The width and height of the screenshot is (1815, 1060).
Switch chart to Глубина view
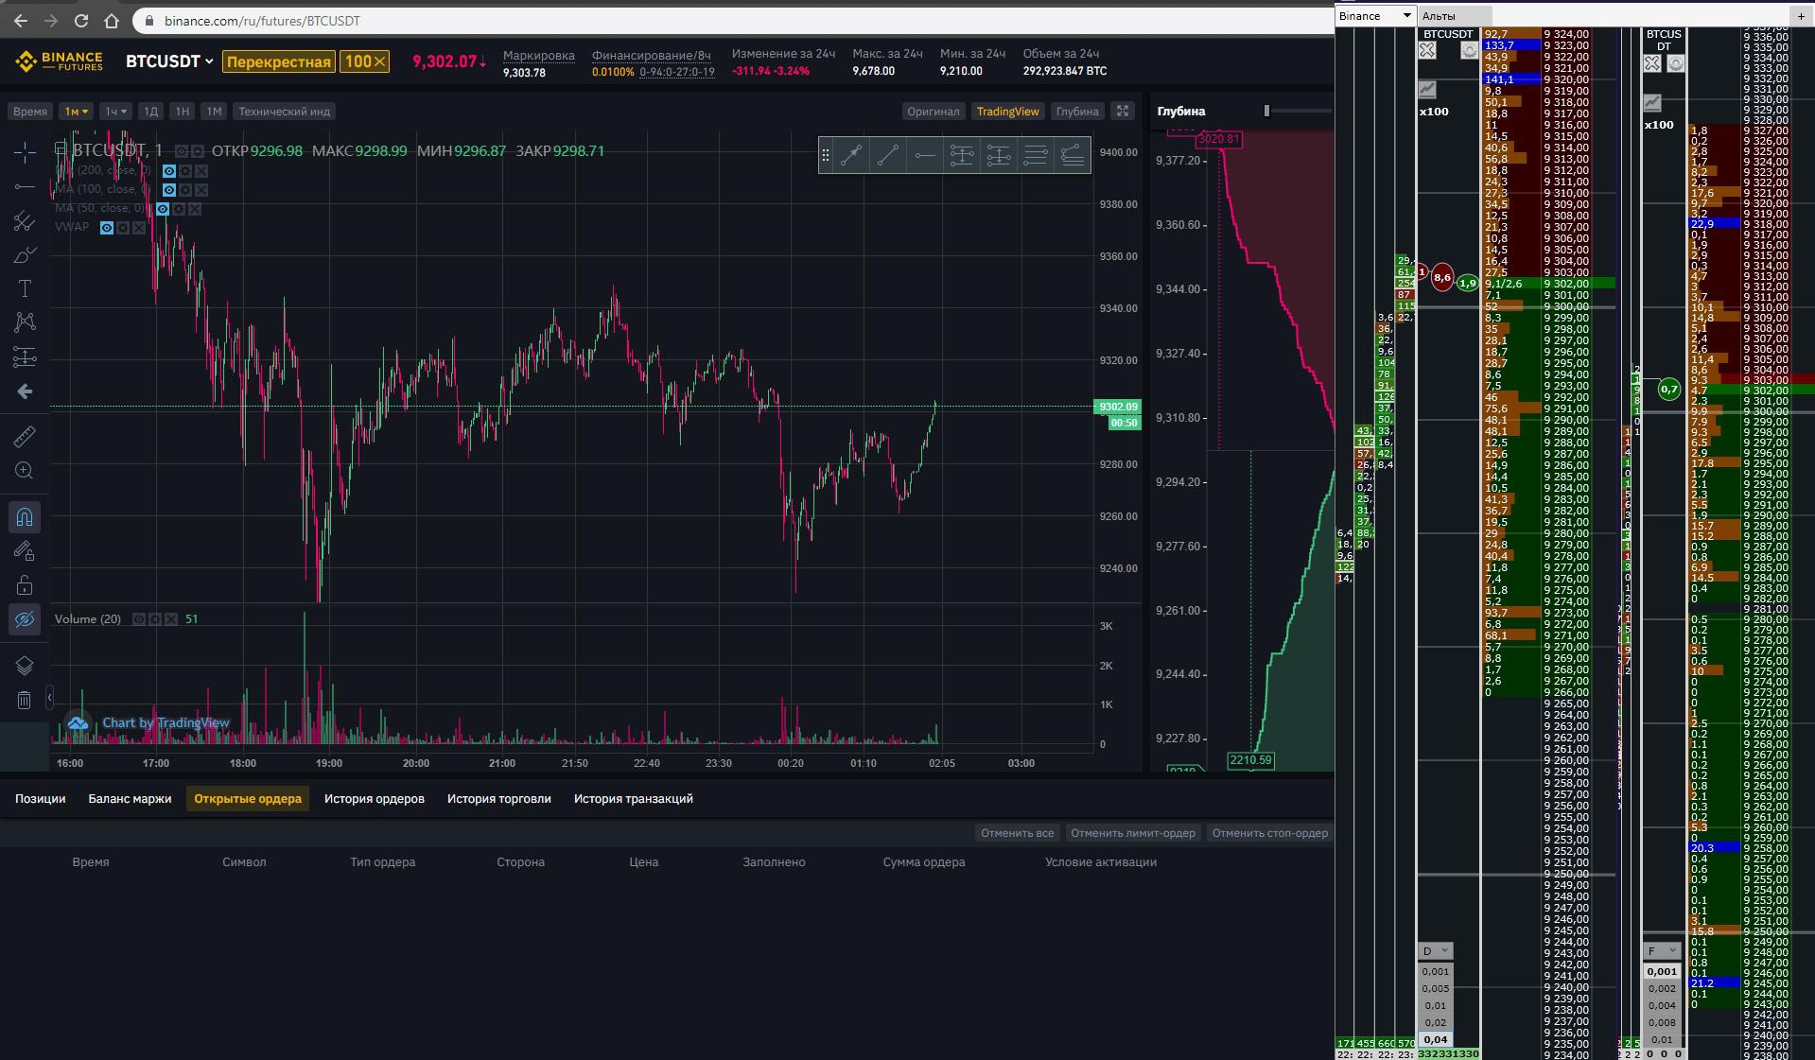(x=1077, y=112)
